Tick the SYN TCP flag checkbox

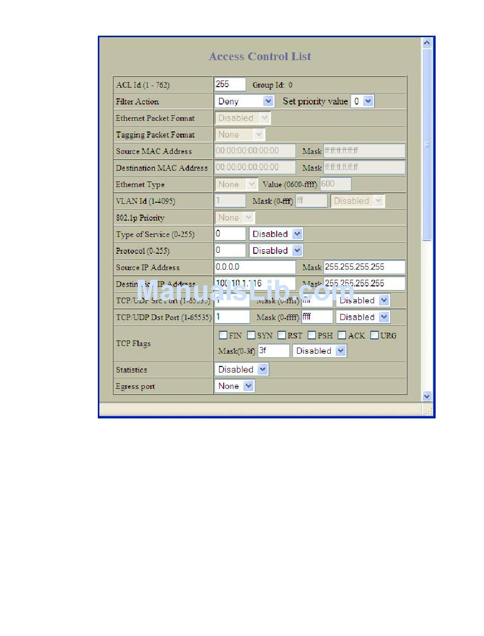pyautogui.click(x=251, y=335)
